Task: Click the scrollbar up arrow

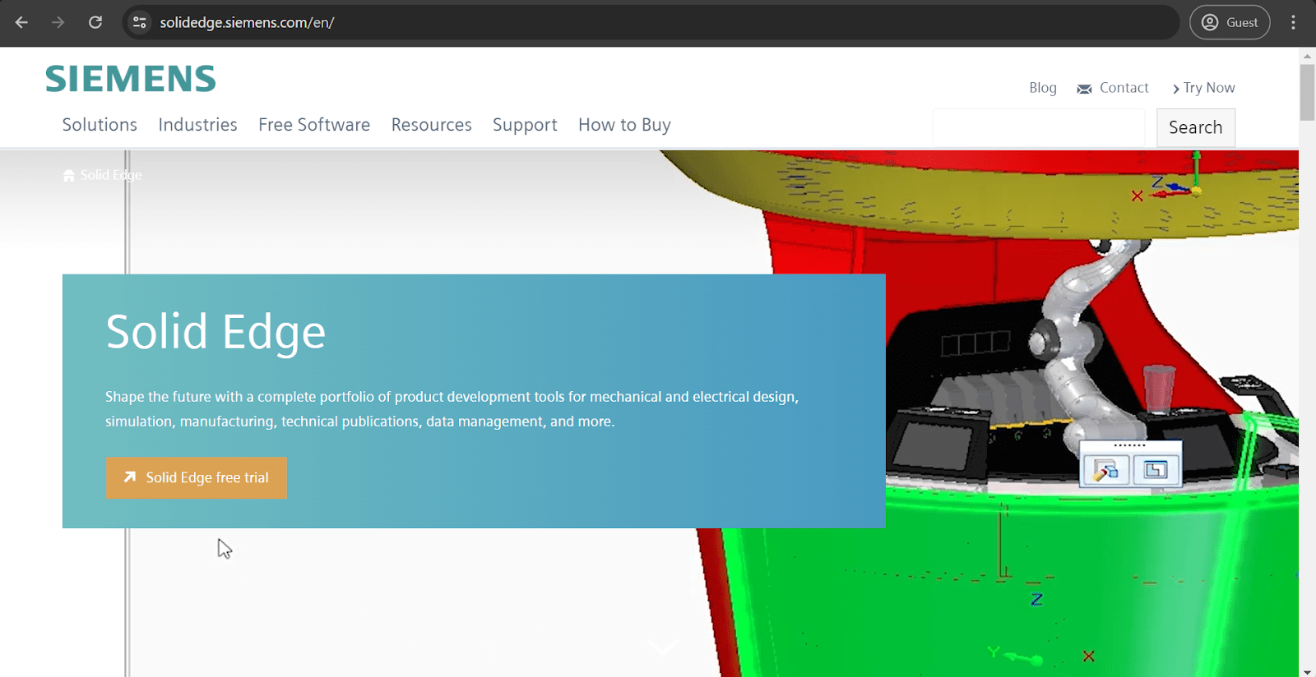Action: [x=1307, y=56]
